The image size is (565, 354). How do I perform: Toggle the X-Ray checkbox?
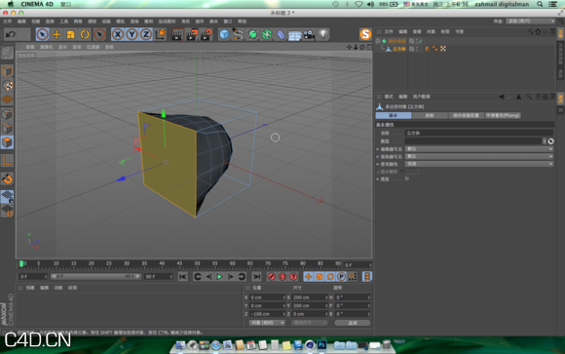click(407, 178)
